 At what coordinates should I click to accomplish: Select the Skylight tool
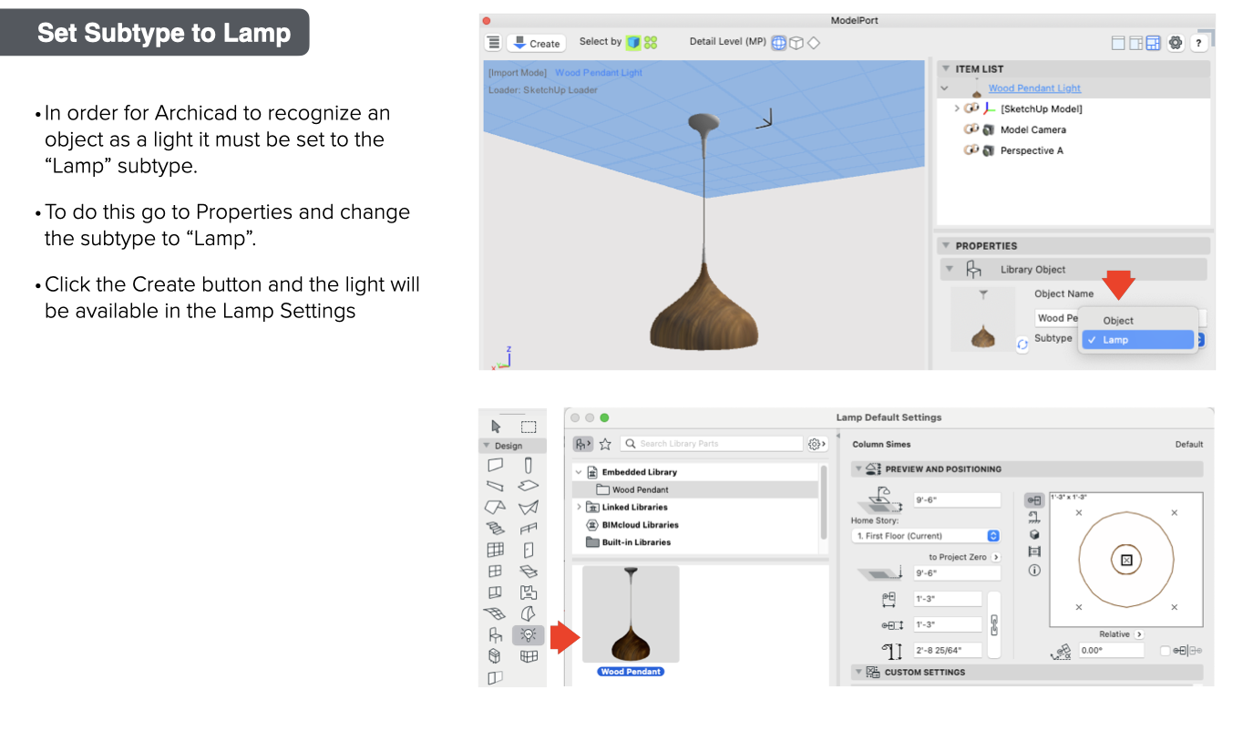(529, 571)
